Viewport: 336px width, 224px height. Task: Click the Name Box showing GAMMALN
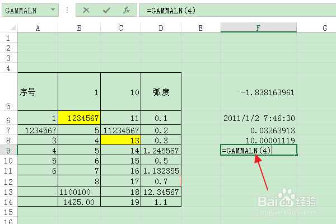click(30, 10)
